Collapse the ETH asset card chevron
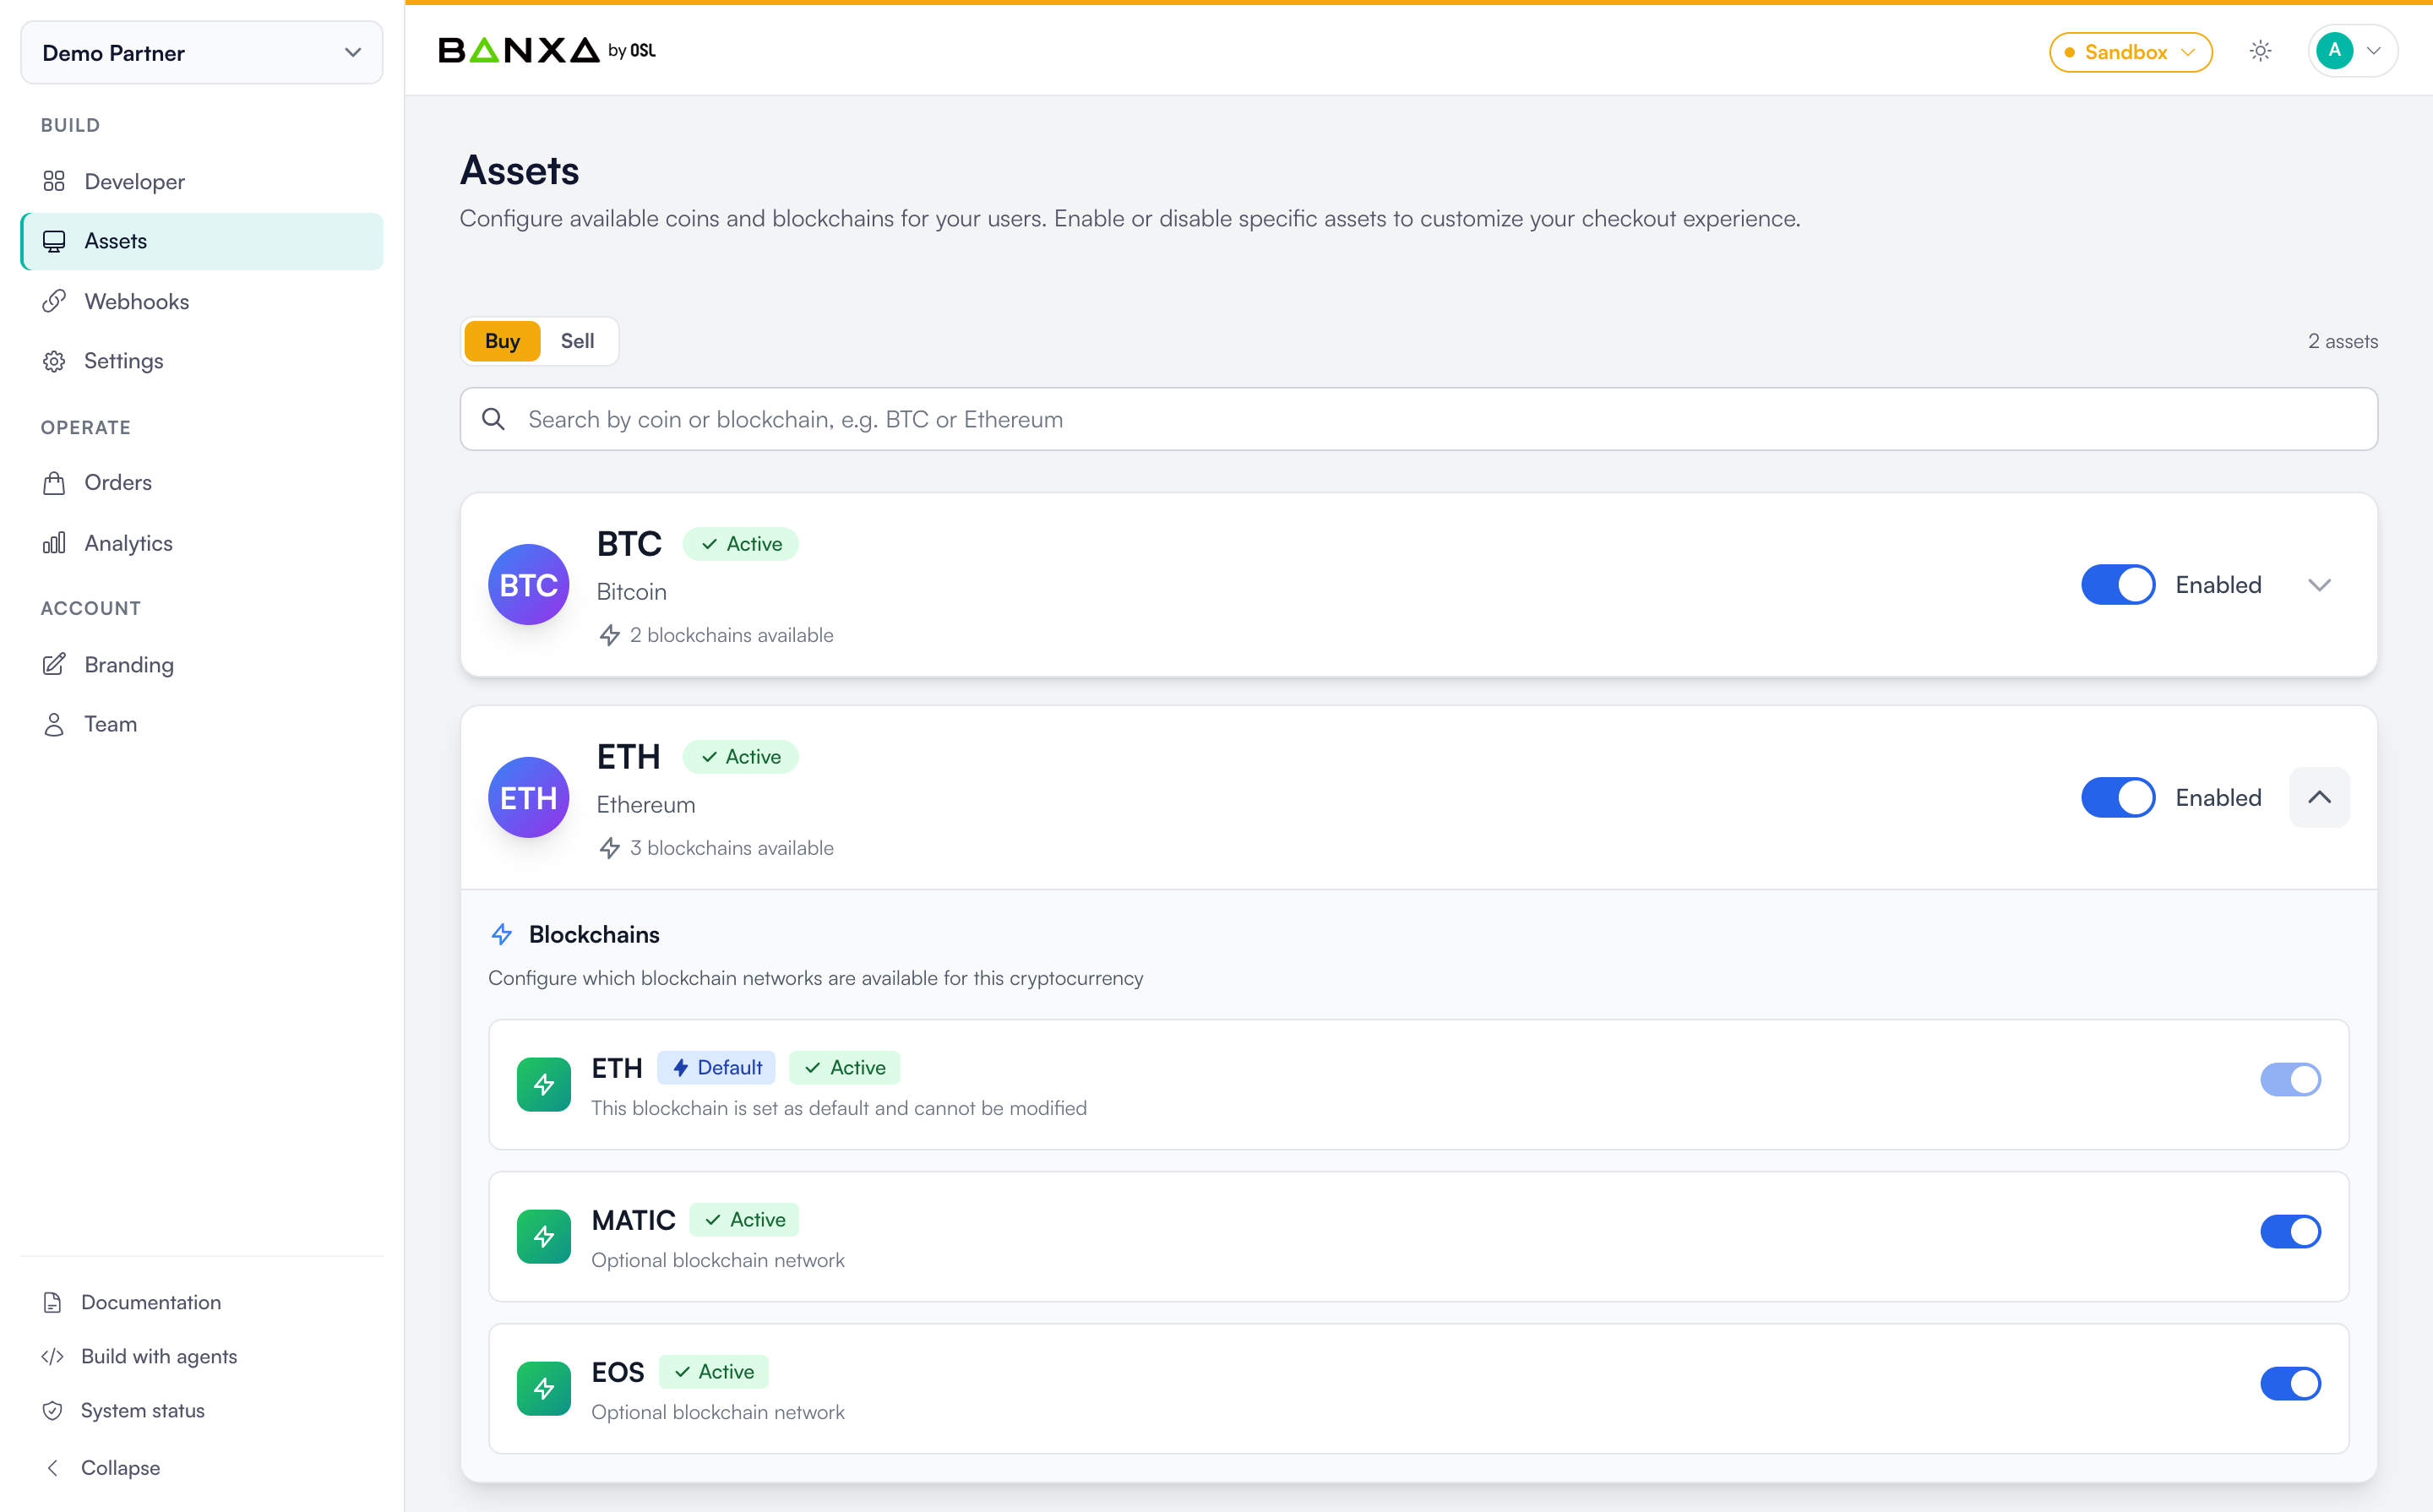 pos(2319,797)
